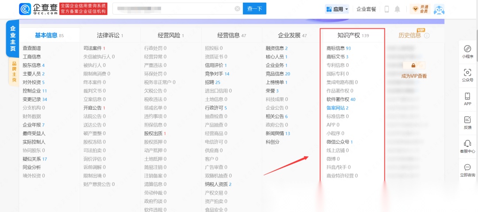Switch to 基本信息 tab

[50, 35]
